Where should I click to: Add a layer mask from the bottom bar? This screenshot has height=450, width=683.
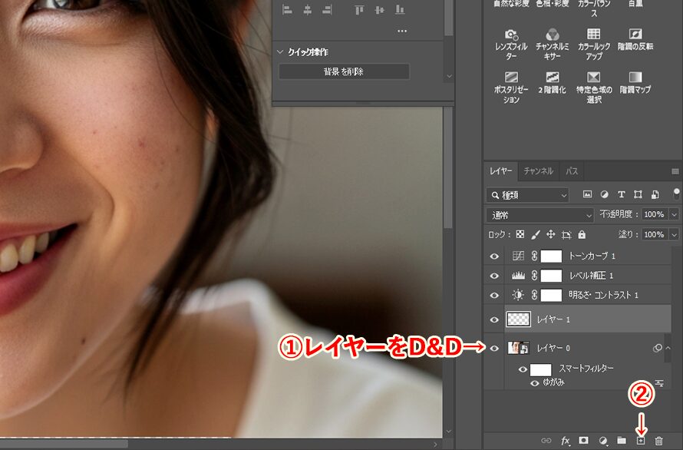tap(583, 441)
